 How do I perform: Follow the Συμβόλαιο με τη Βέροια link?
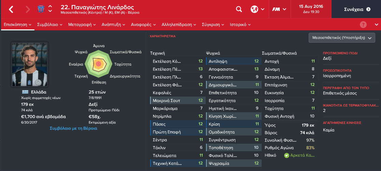point(73,128)
